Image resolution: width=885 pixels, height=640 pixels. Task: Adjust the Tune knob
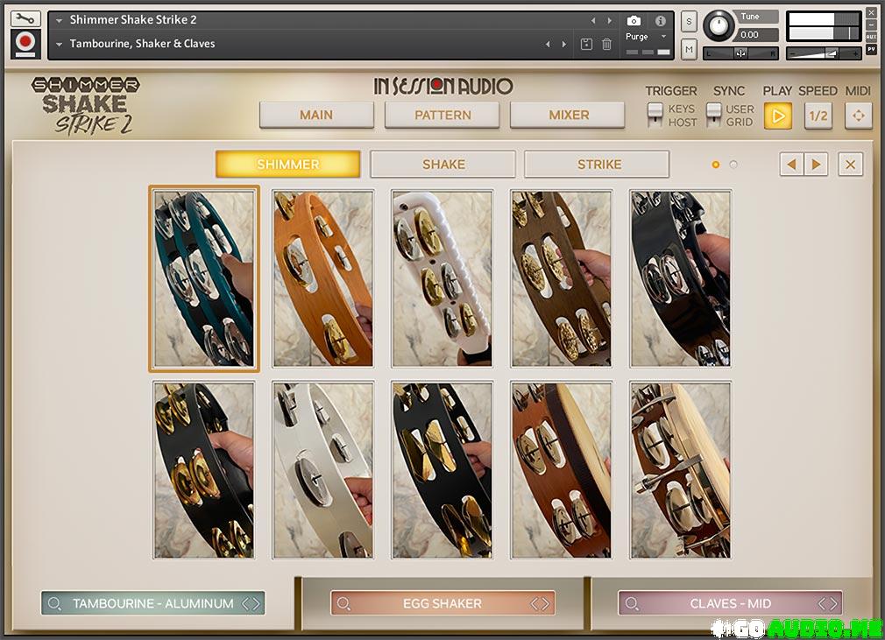point(719,25)
